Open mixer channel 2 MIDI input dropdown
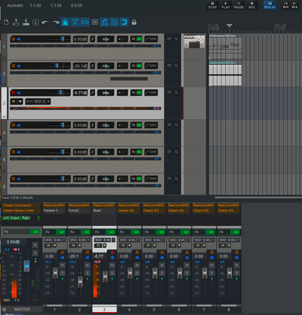Viewport: 302px width, 315px height. pyautogui.click(x=79, y=240)
